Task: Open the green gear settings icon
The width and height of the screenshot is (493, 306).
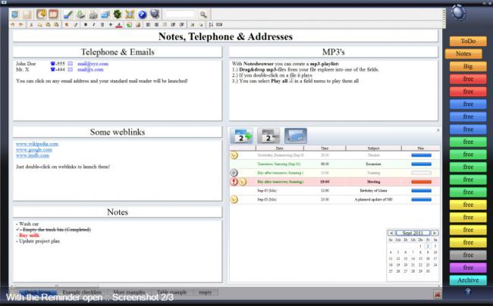Action: pos(118,14)
